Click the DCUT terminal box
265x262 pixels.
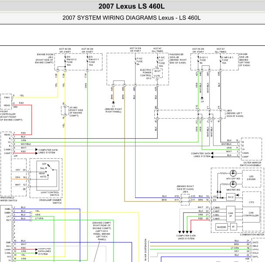(x=157, y=71)
